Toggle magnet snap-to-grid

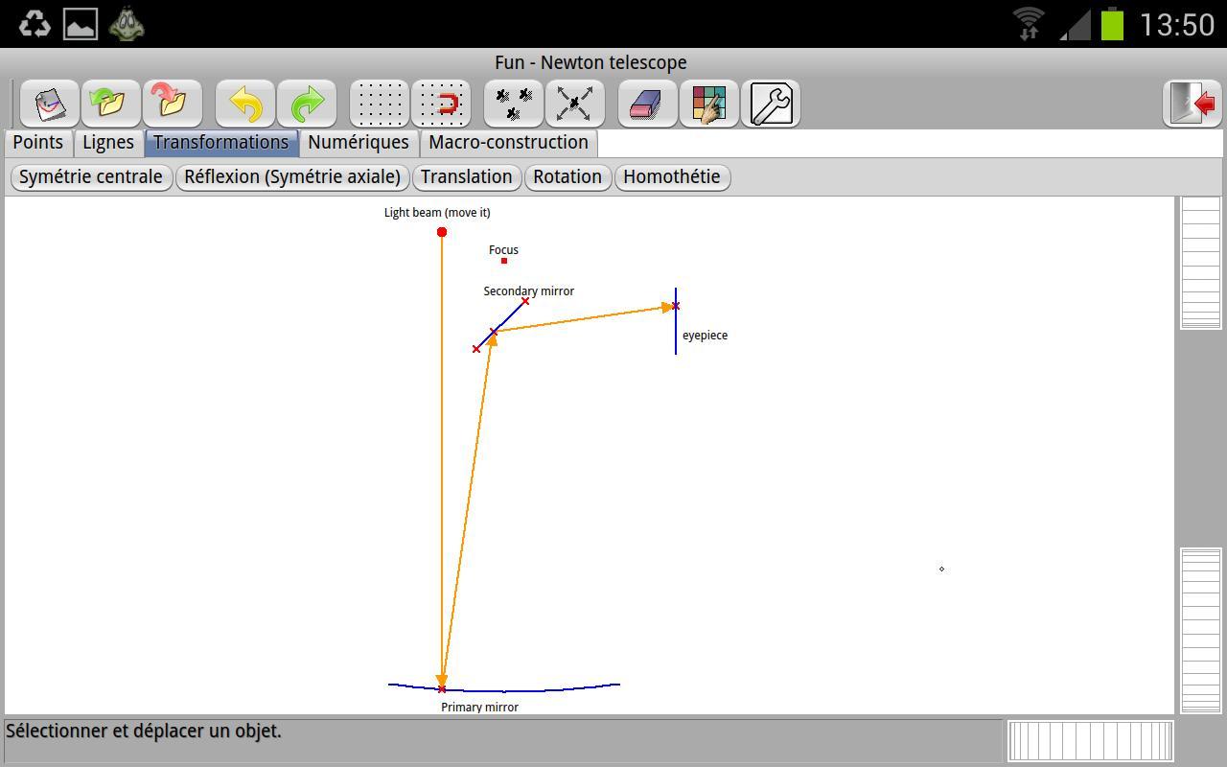coord(441,104)
